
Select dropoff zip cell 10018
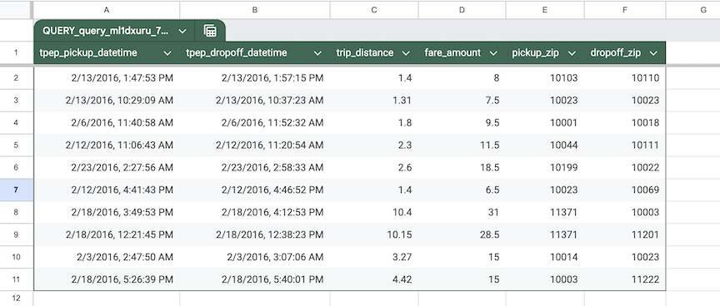click(x=625, y=123)
